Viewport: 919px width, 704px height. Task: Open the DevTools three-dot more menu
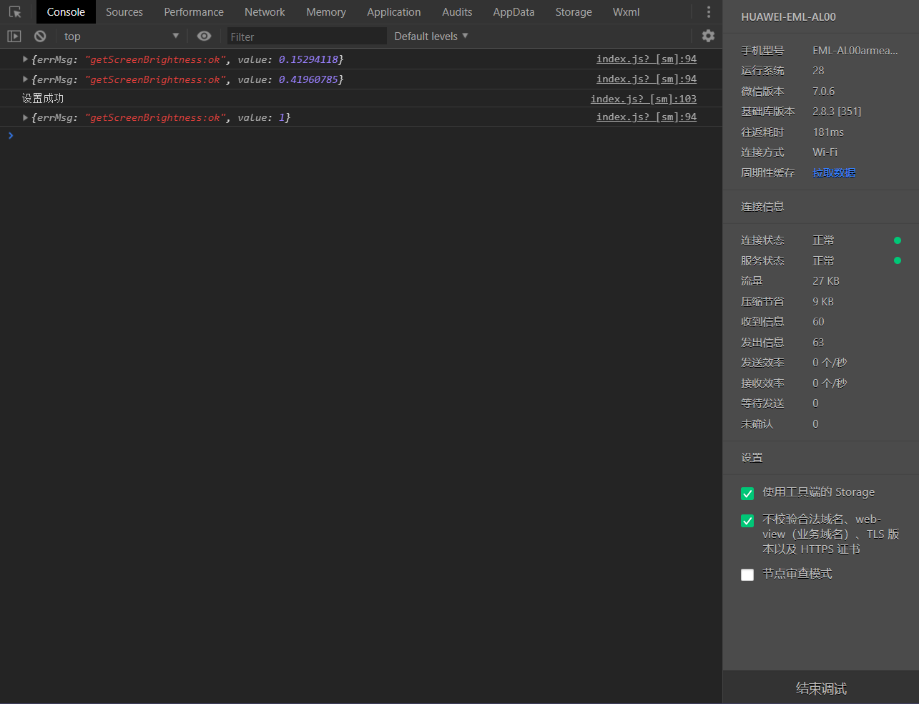point(709,12)
